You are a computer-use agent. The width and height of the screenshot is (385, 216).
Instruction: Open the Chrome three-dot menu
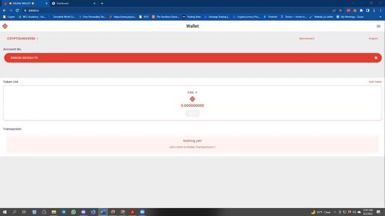pyautogui.click(x=381, y=11)
